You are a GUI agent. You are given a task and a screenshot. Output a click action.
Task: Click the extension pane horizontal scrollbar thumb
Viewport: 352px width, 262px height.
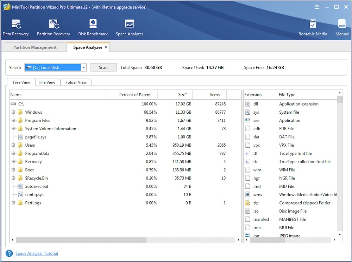click(x=267, y=240)
